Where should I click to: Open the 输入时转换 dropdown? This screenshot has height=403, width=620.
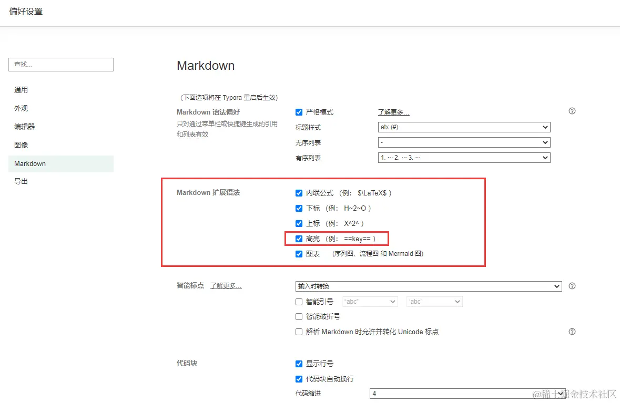tap(429, 286)
